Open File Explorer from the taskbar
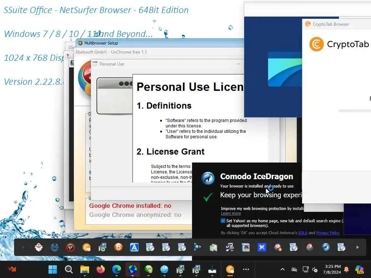Viewport: 371px width, 278px height. [85, 269]
